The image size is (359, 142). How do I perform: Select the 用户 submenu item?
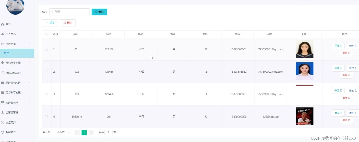(17, 53)
